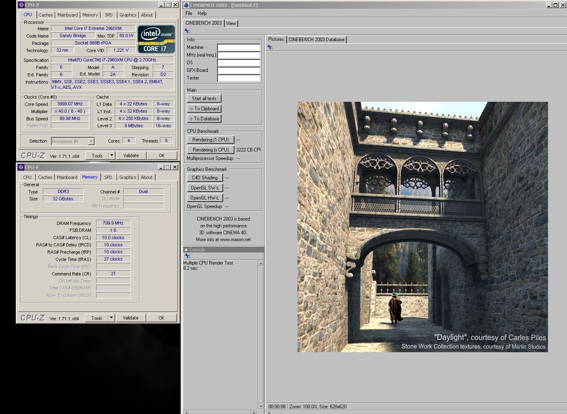The image size is (567, 414).
Task: Start the C4D Shading test
Action: coord(205,178)
